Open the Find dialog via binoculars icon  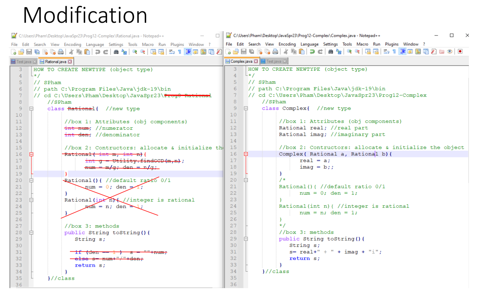point(116,51)
